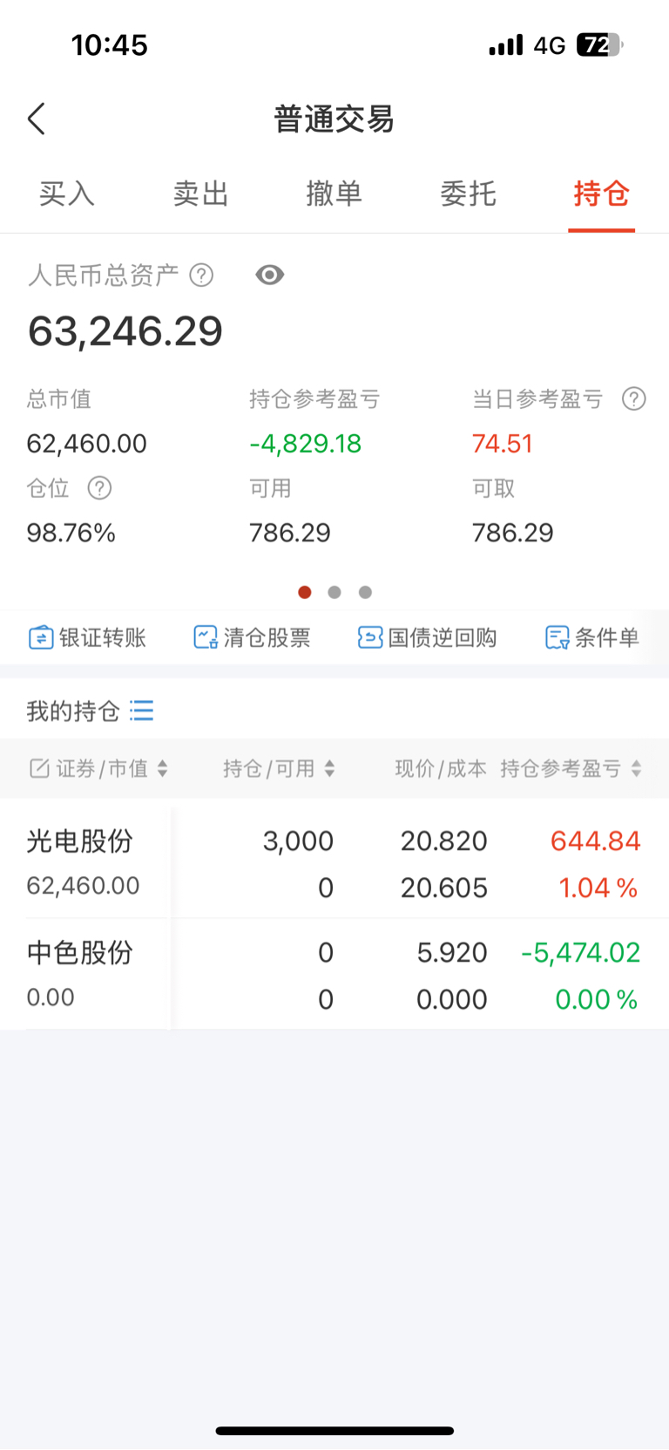Screen dimensions: 669x1450
Task: Tap the 银证转账 icon
Action: [x=41, y=638]
